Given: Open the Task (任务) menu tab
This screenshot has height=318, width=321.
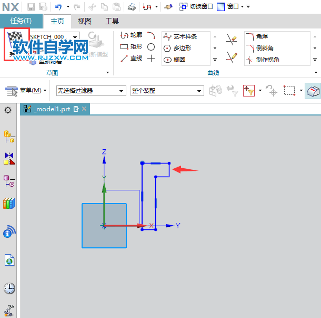Looking at the screenshot, I should [x=21, y=21].
